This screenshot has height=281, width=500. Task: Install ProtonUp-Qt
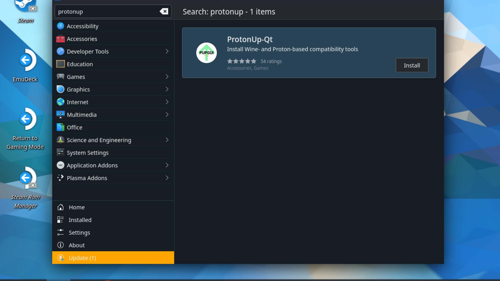tap(412, 65)
